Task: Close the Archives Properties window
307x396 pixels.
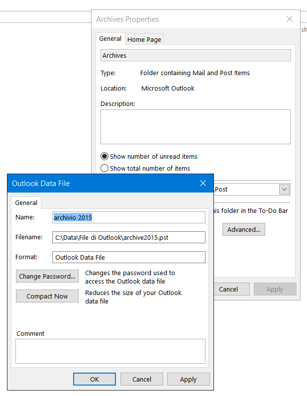Action: [x=290, y=19]
